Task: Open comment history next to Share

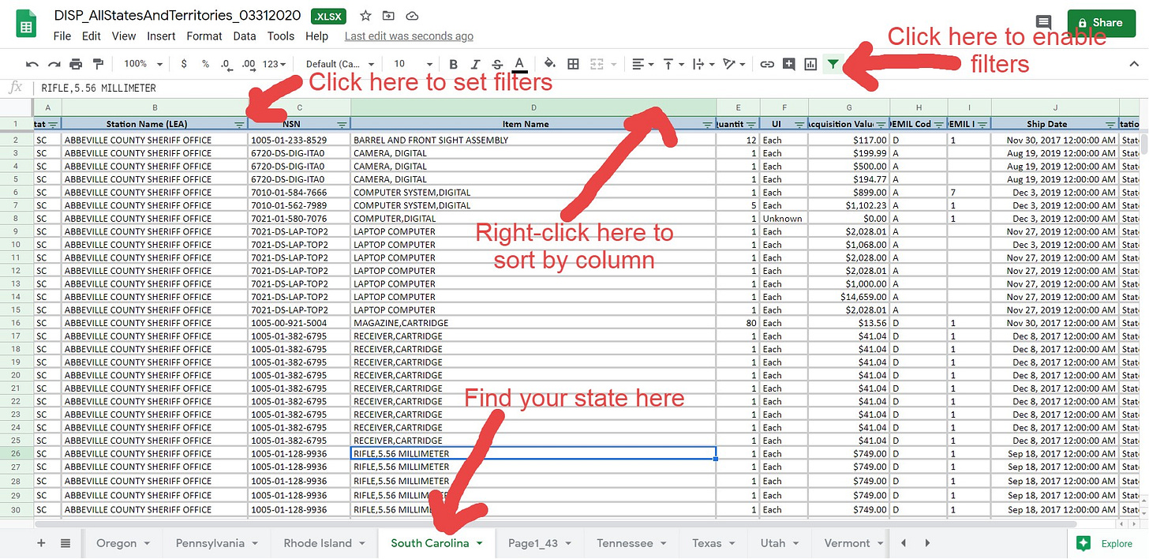Action: [x=1043, y=23]
